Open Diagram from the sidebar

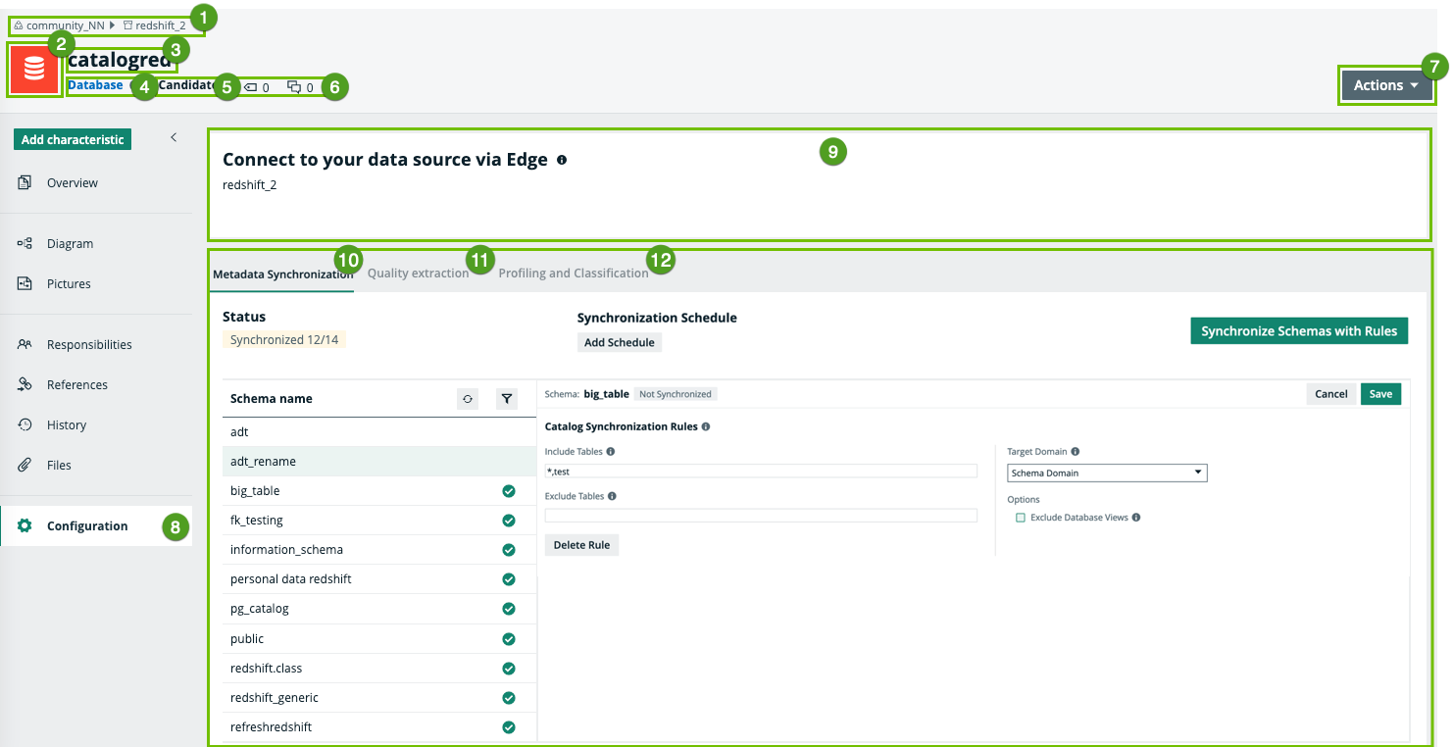click(x=70, y=243)
